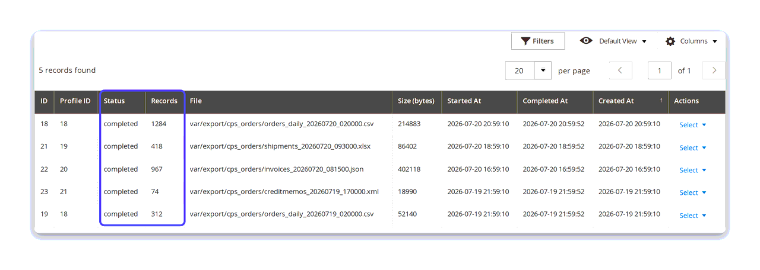Screen dimensions: 760x270
Task: Sort by the Size (bytes) column header
Action: [x=416, y=101]
